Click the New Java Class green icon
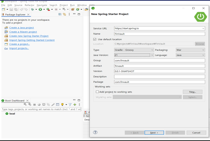Viewport: 210px width, 141px height. pyautogui.click(x=78, y=9)
